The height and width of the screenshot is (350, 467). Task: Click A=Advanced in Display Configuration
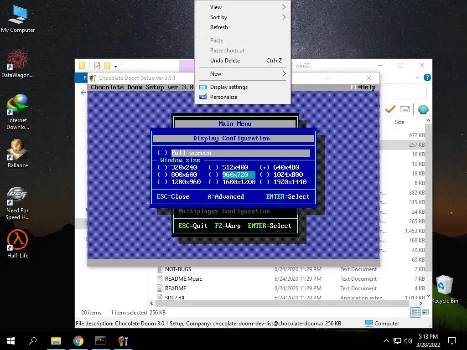[226, 197]
